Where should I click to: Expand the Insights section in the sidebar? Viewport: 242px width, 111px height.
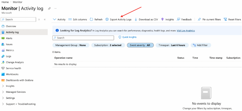(x=3, y=86)
